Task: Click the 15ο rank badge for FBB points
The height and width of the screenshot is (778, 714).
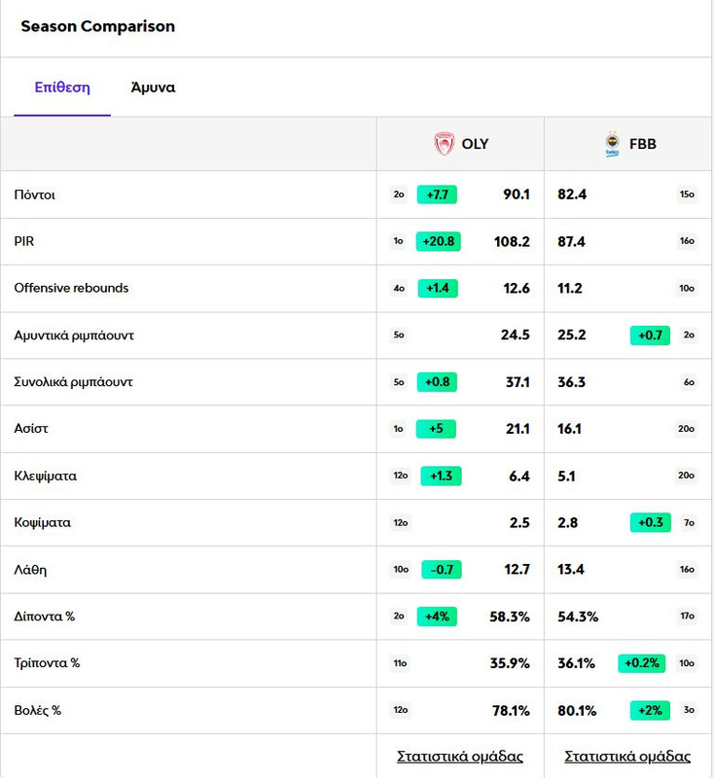Action: pos(687,194)
